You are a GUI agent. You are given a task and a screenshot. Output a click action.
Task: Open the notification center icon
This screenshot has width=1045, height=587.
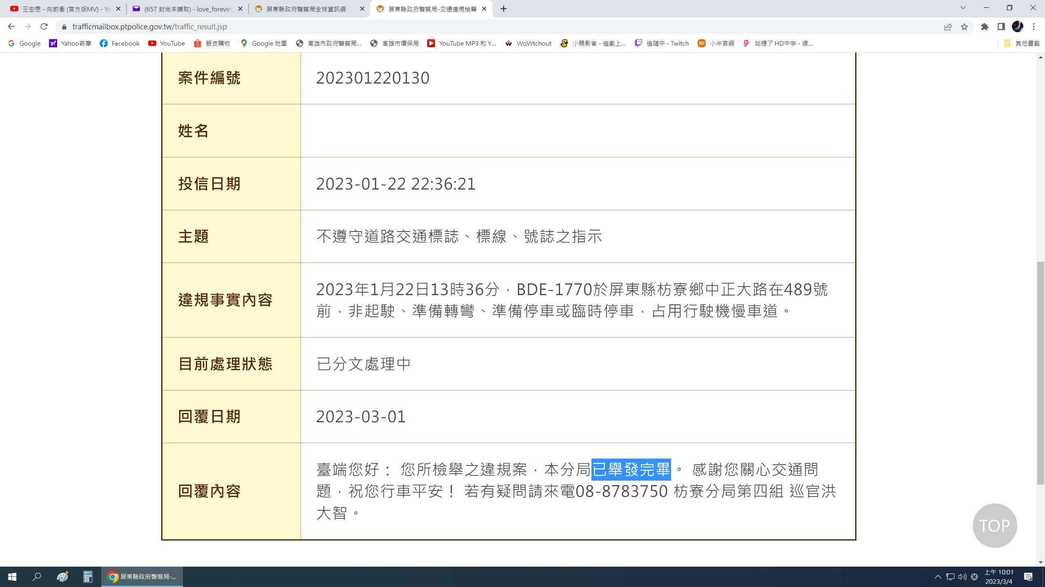tap(1028, 577)
